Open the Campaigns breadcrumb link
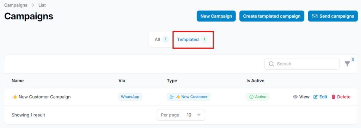 [16, 5]
